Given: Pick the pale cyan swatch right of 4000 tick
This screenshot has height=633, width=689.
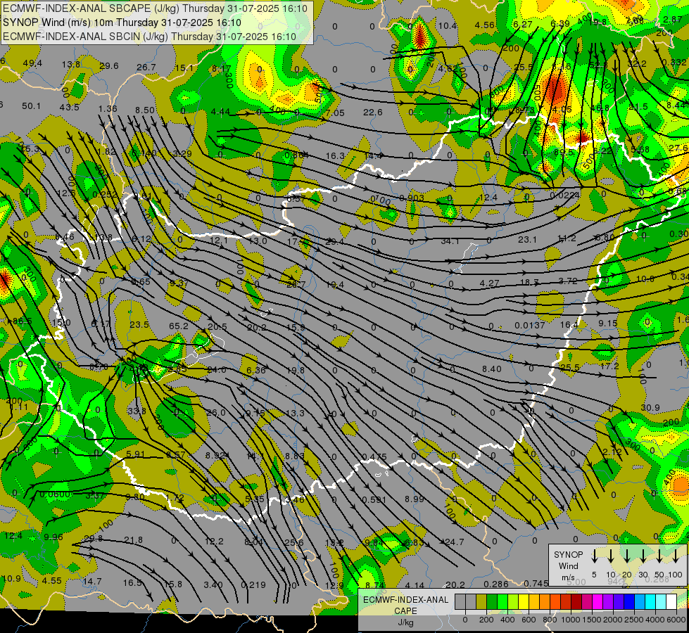Looking at the screenshot, I should (x=660, y=601).
